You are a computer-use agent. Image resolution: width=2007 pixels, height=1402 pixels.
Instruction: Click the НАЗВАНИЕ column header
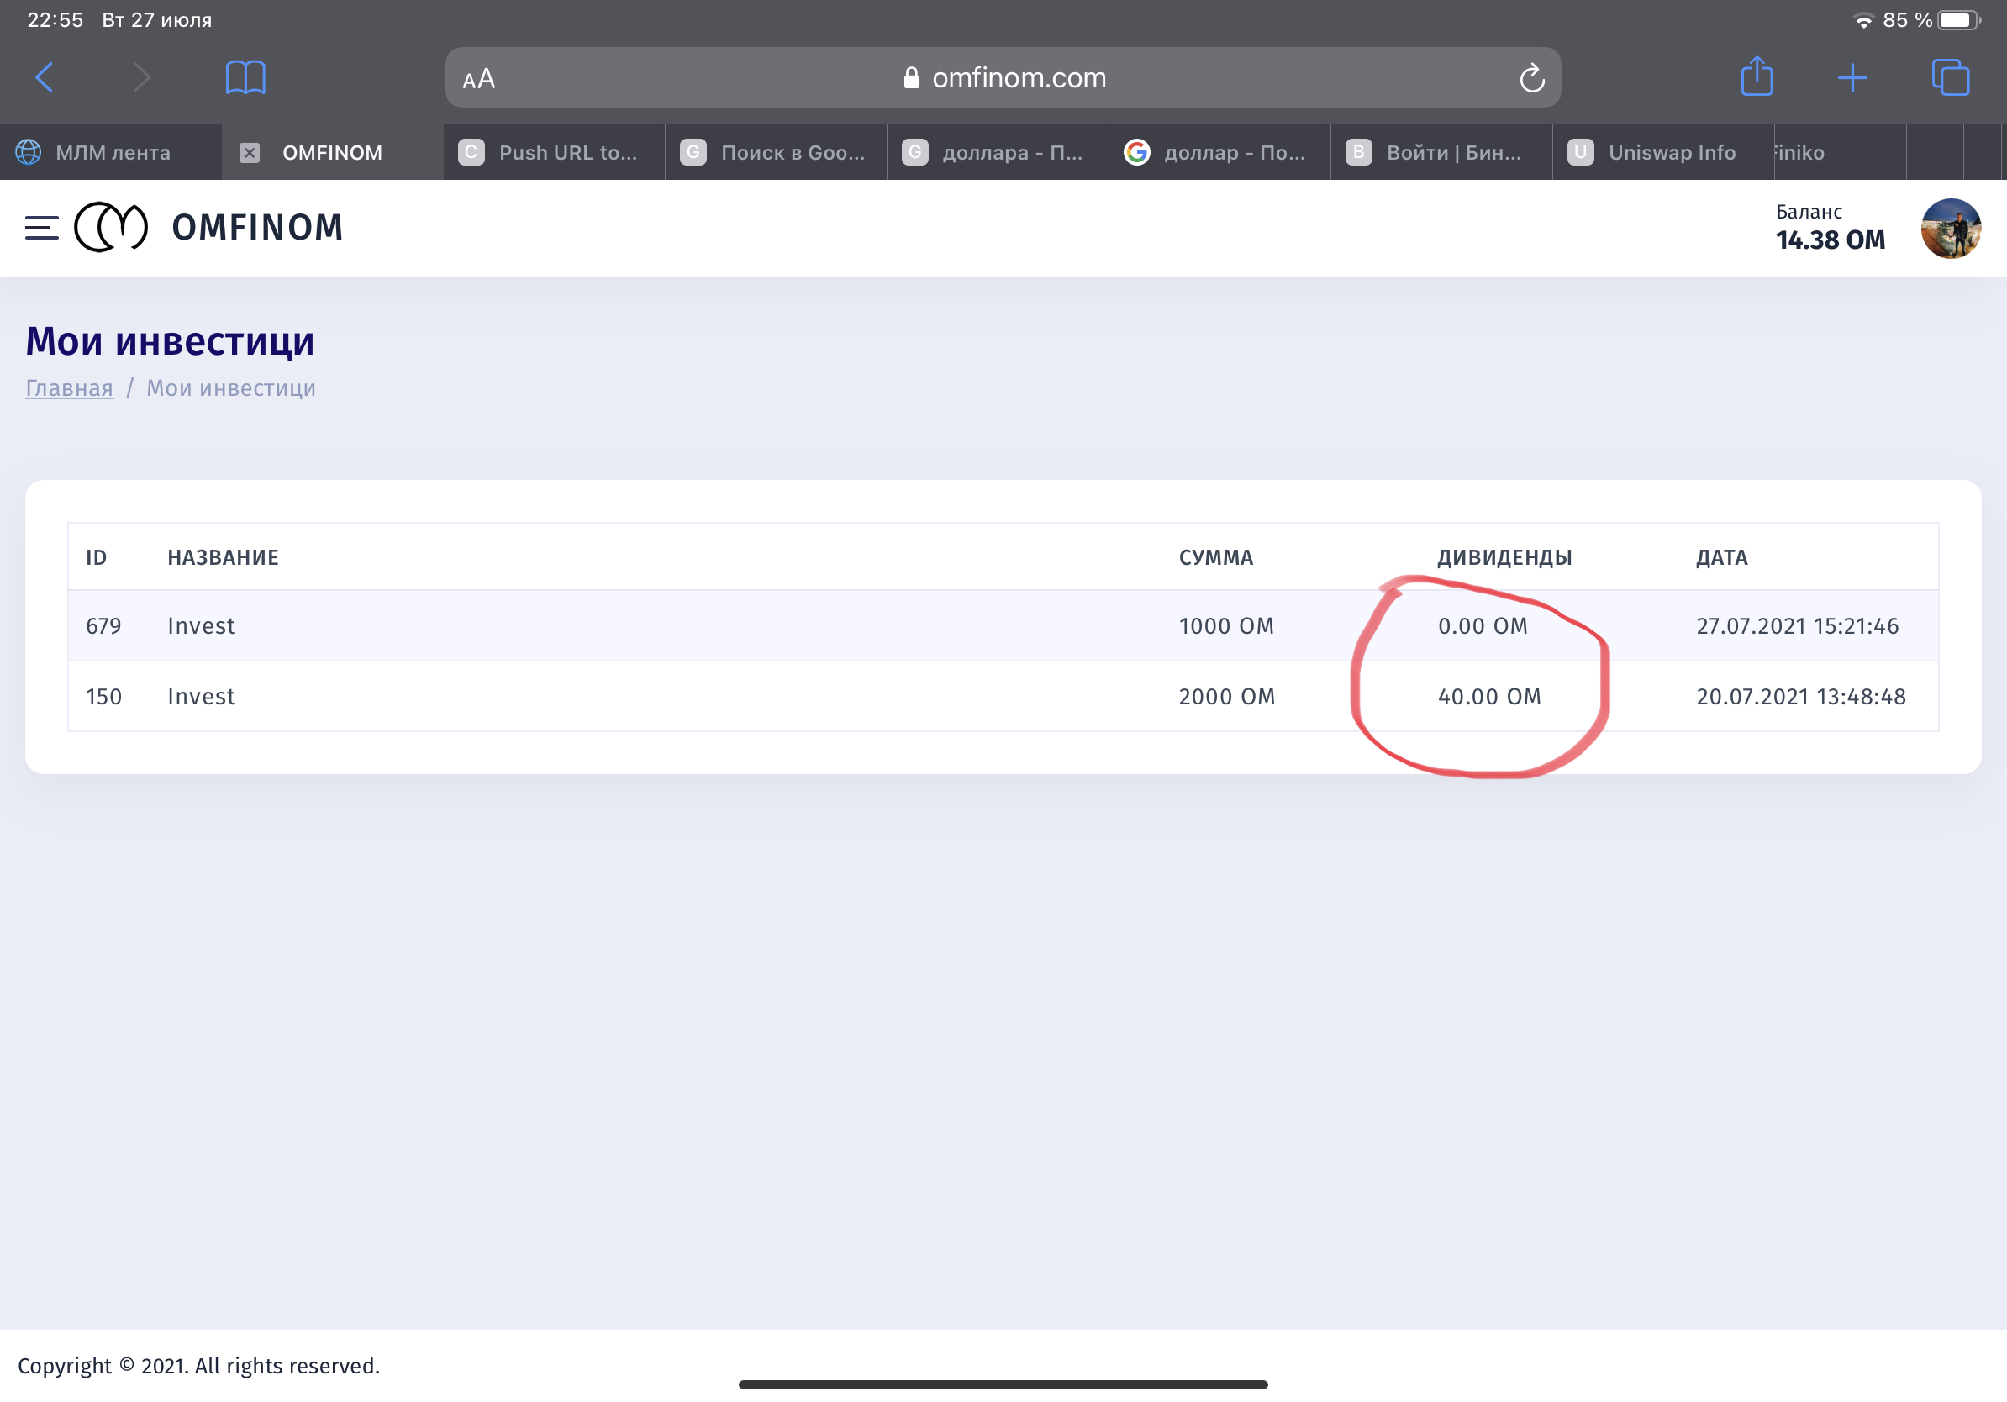(223, 557)
